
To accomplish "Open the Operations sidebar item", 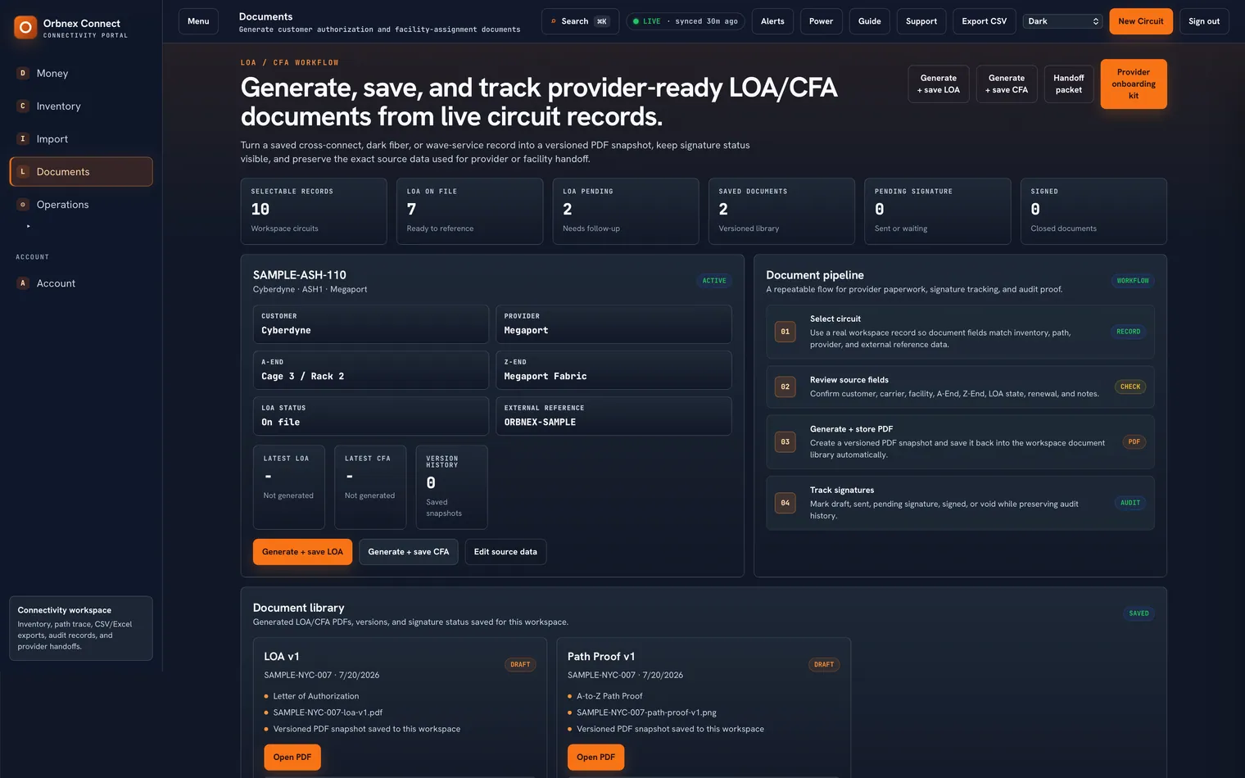I will pyautogui.click(x=81, y=204).
